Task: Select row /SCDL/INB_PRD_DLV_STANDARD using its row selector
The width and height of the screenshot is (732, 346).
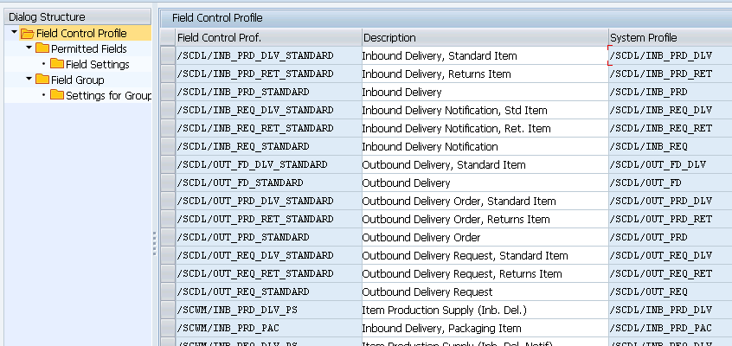Action: (167, 55)
